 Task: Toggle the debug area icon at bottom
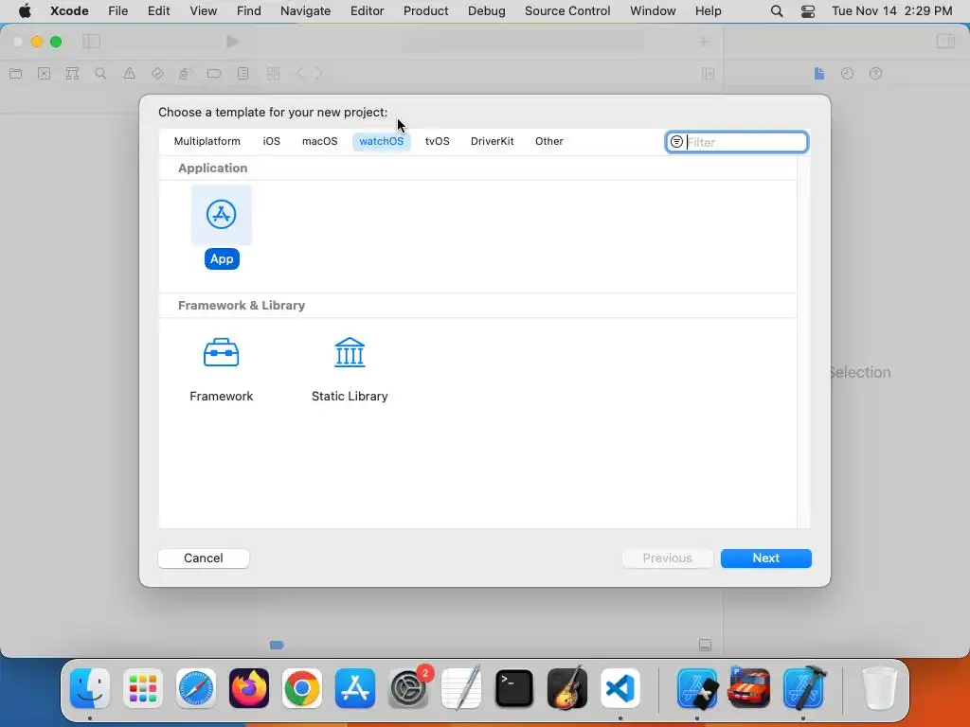pos(705,645)
